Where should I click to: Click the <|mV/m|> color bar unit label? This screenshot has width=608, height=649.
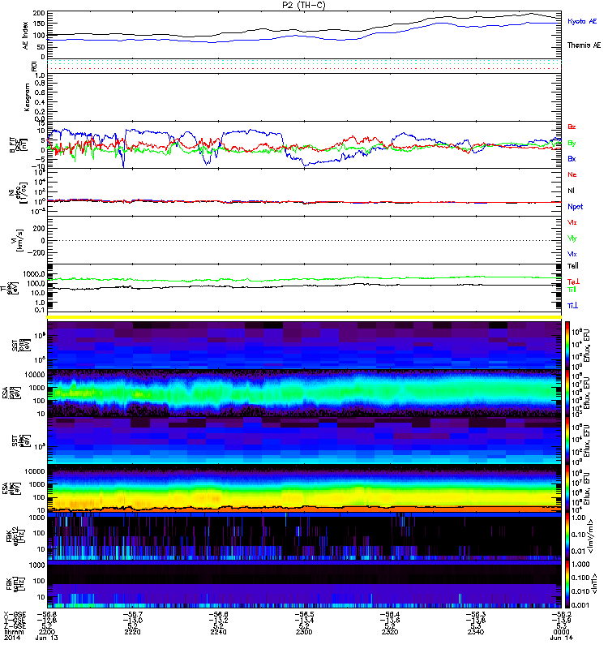[592, 537]
